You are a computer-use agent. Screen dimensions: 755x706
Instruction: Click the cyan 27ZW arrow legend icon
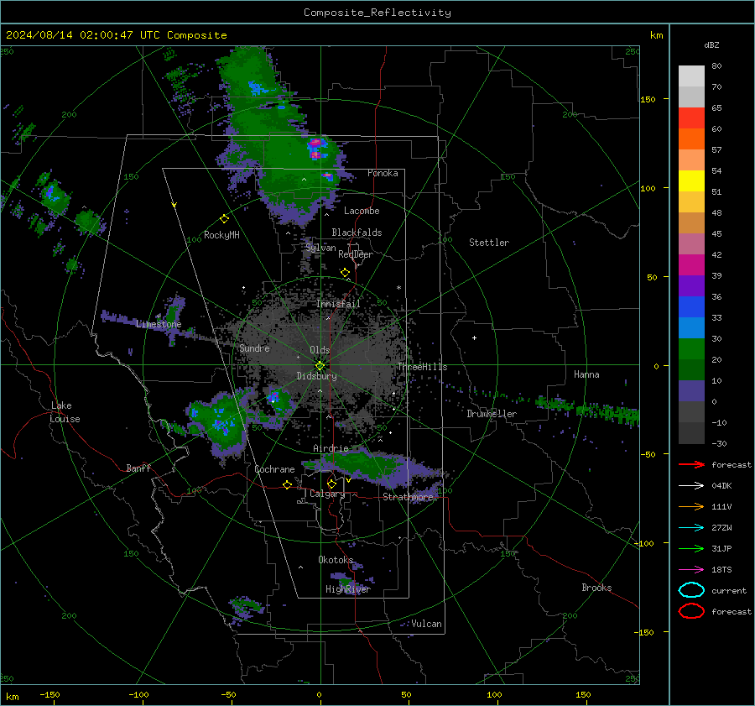coord(691,528)
